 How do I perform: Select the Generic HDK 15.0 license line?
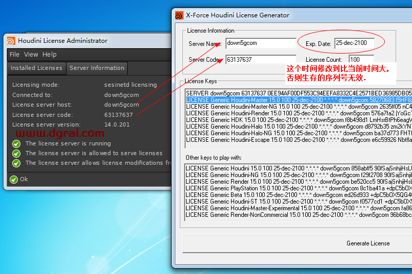pyautogui.click(x=299, y=120)
